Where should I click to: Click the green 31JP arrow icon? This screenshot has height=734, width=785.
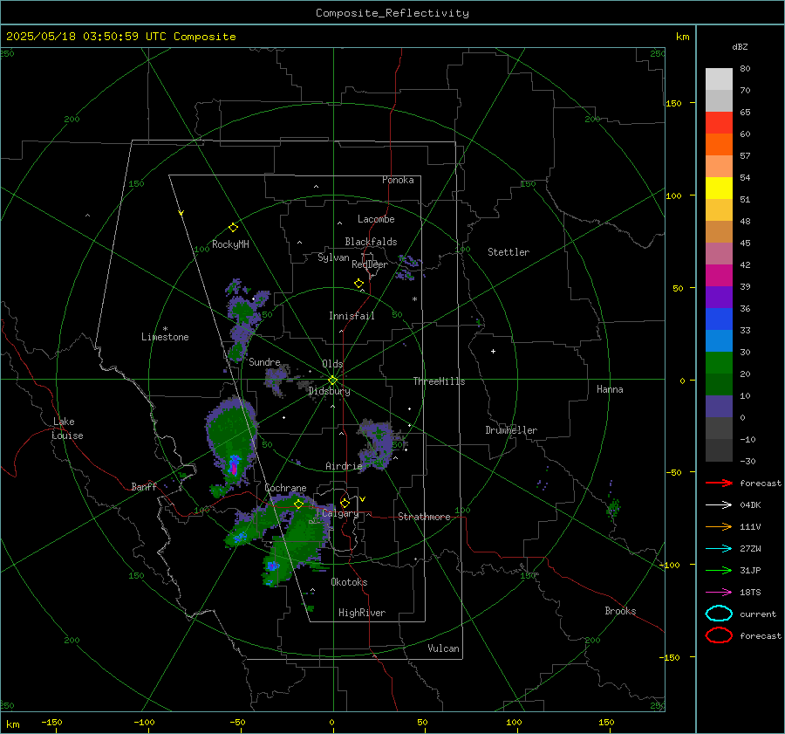point(719,570)
